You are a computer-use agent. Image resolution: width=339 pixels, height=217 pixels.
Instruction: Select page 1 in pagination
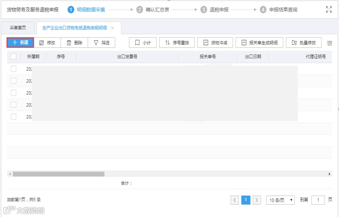point(246,200)
